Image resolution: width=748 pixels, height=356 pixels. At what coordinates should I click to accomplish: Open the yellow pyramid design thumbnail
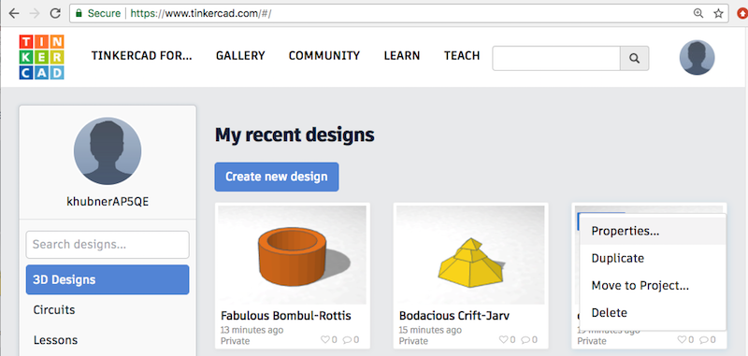470,255
